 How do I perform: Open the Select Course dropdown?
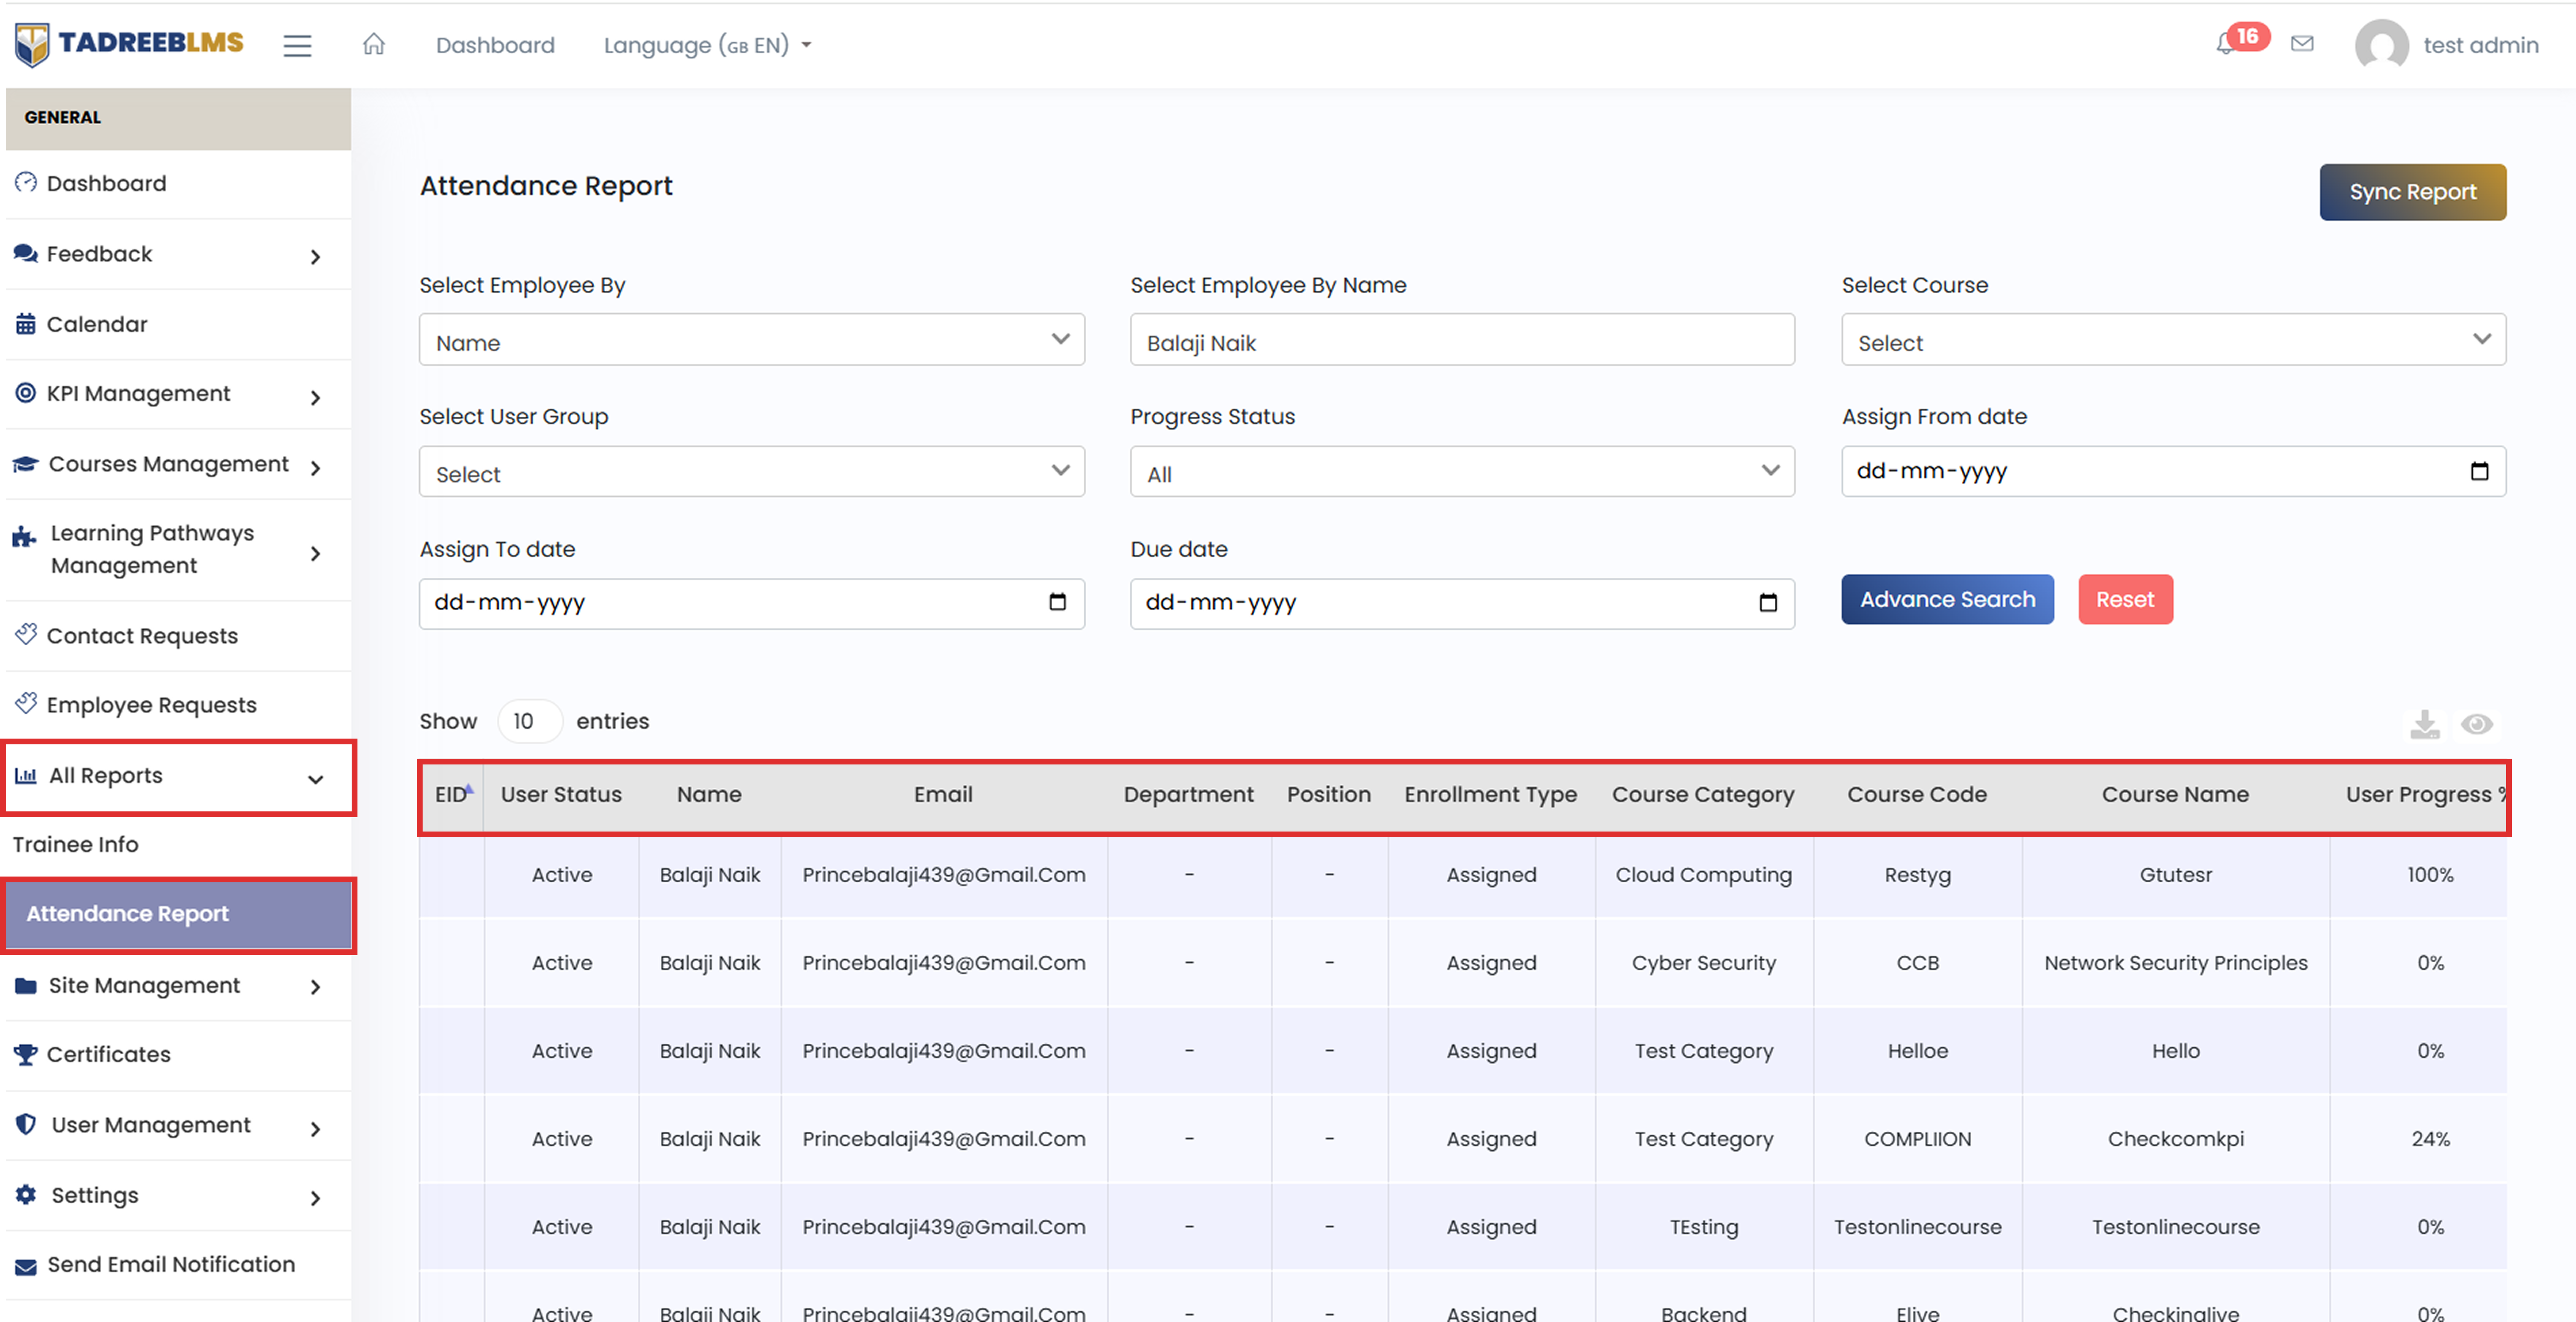[2173, 341]
